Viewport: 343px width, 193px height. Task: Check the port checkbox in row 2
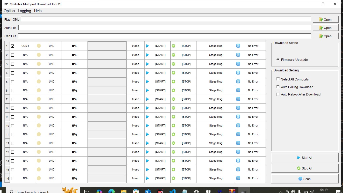tap(13, 55)
